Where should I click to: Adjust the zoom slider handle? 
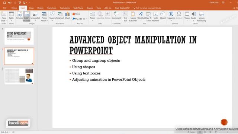pyautogui.click(x=228, y=132)
